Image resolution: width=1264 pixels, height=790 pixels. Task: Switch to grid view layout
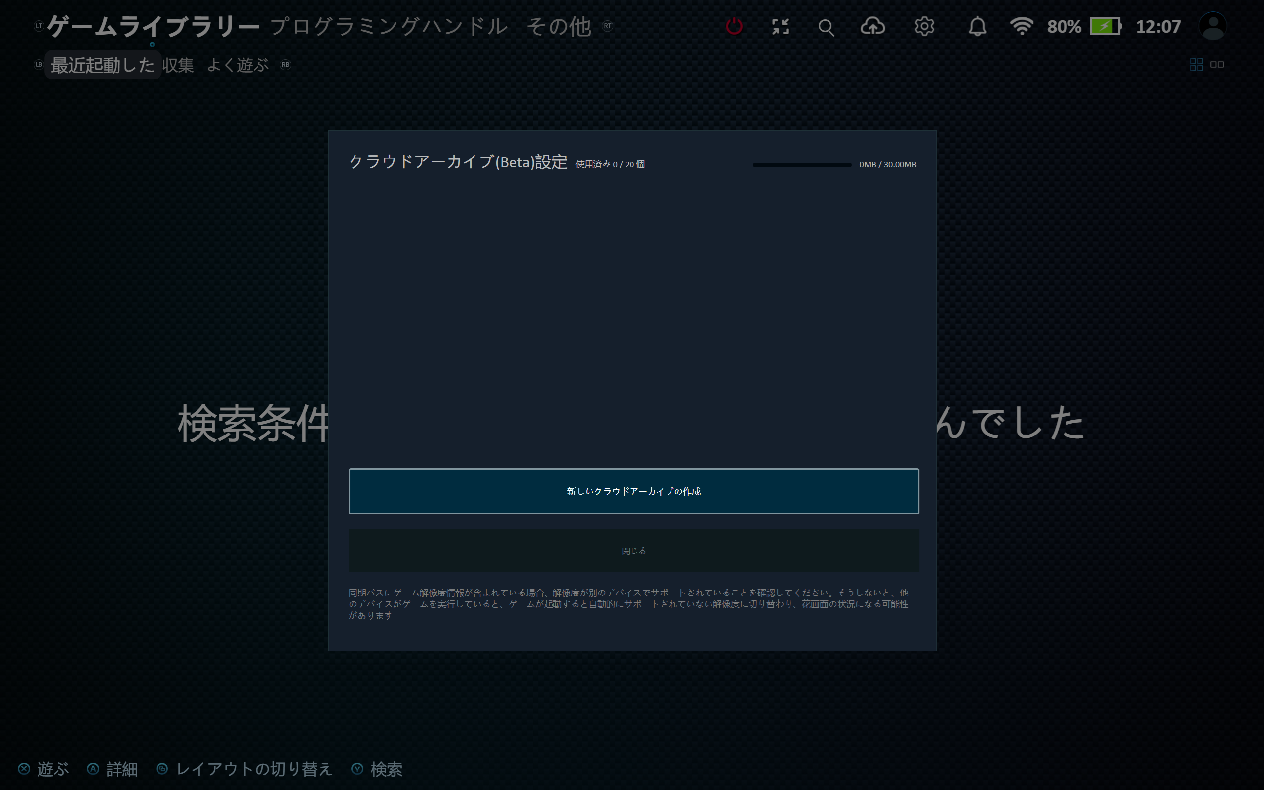pyautogui.click(x=1196, y=64)
